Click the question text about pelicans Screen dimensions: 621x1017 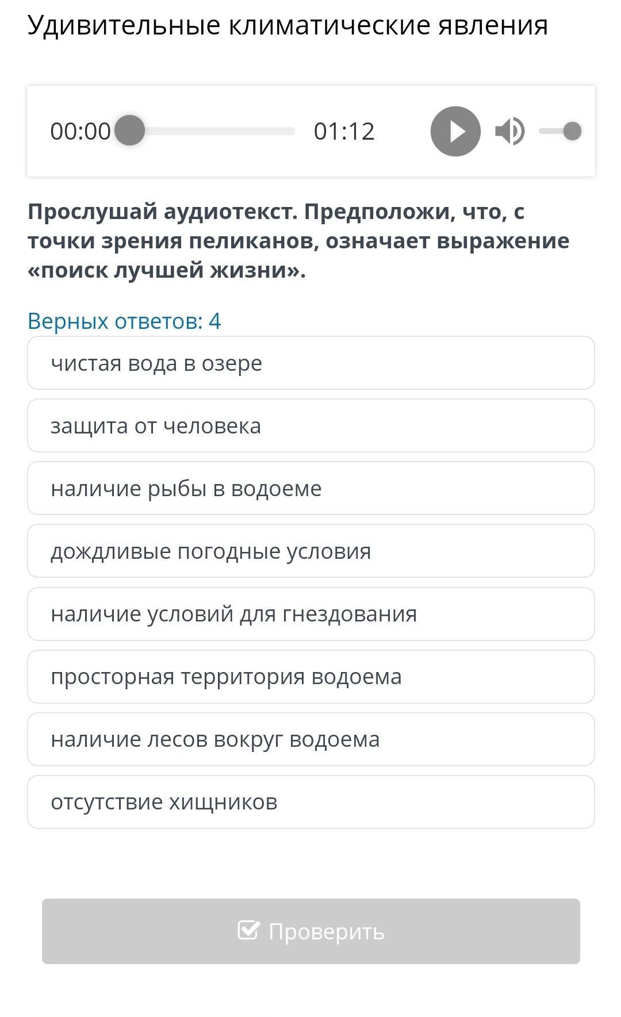point(298,241)
